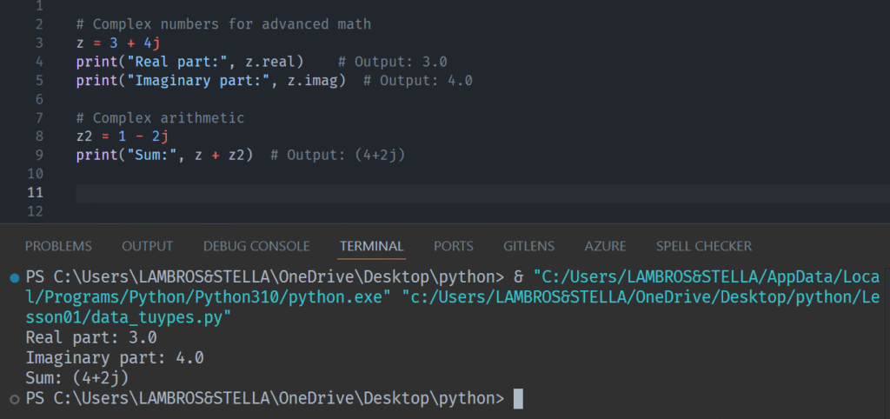Switch to the PROBLEMS tab

[x=58, y=246]
